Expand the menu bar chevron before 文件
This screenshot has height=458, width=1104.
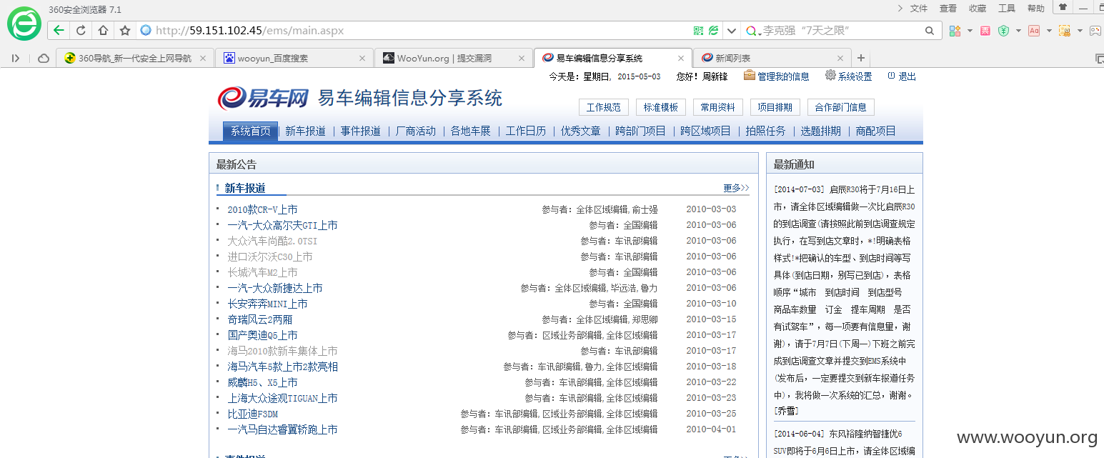[900, 8]
